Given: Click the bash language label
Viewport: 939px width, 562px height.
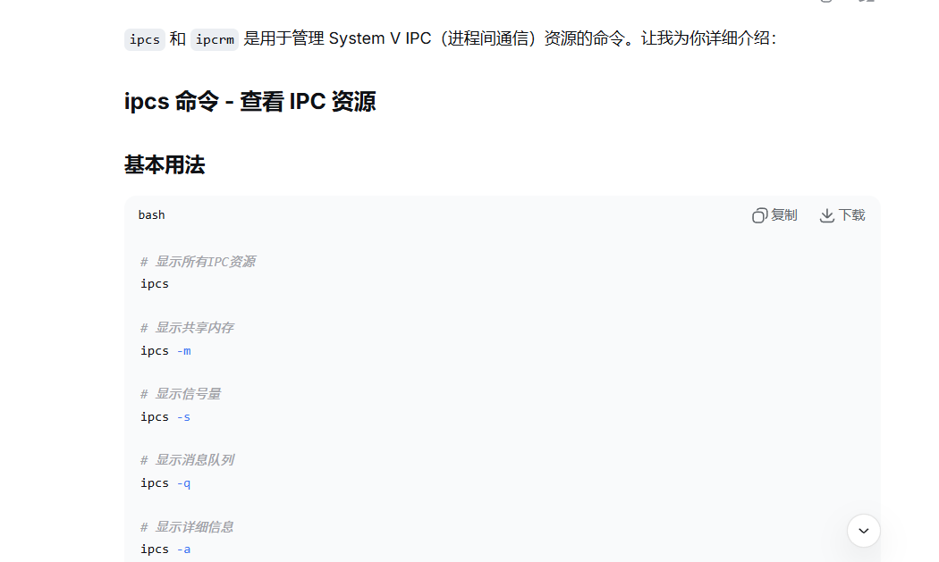Looking at the screenshot, I should coord(151,214).
